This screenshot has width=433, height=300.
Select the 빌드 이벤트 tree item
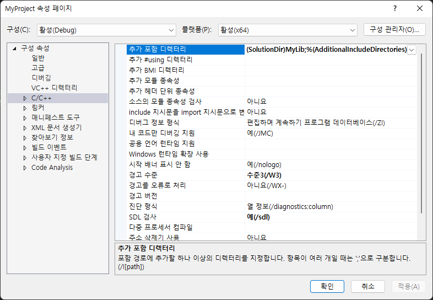pyautogui.click(x=49, y=147)
